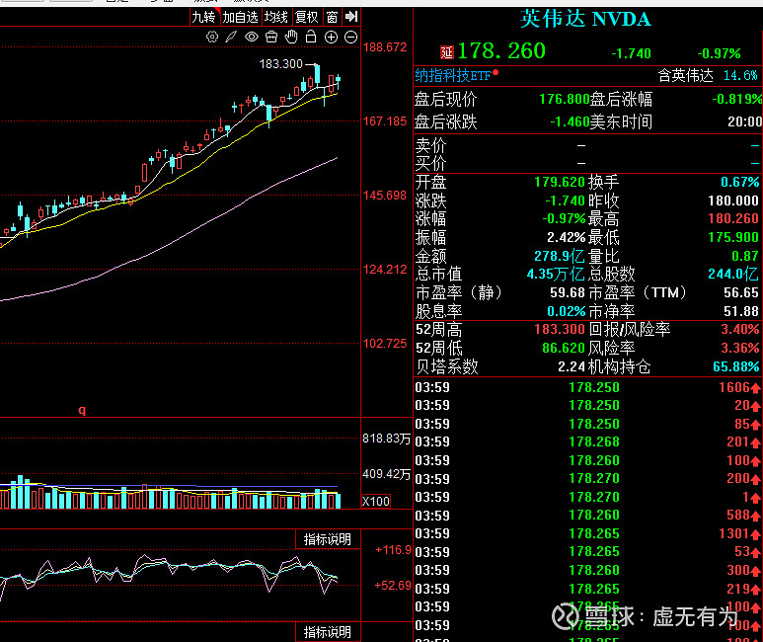Click the trade price 178.268

[594, 441]
